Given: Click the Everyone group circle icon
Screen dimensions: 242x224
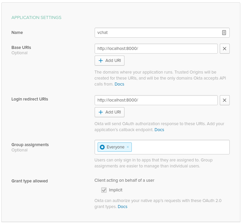Looking at the screenshot, I should (x=102, y=147).
